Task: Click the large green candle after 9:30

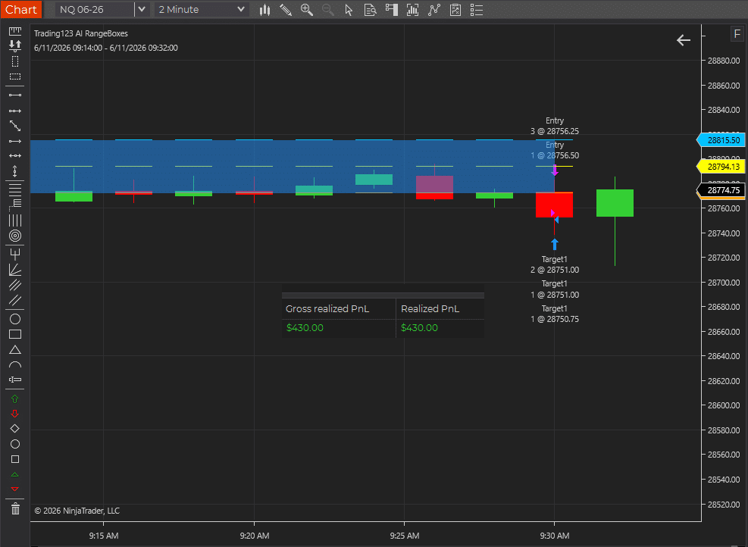Action: (x=615, y=203)
